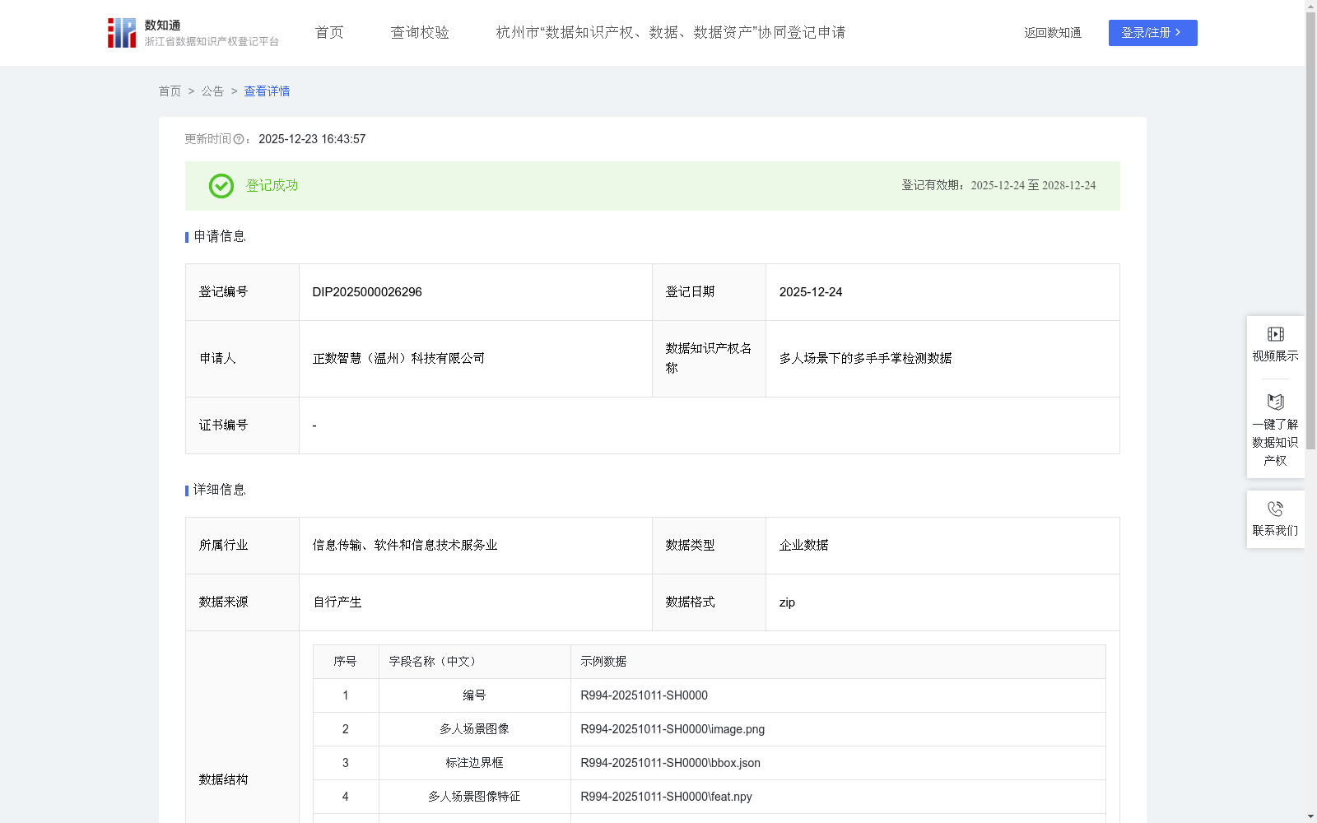Click 登记有效期 date range text
The width and height of the screenshot is (1317, 823).
click(x=1033, y=186)
